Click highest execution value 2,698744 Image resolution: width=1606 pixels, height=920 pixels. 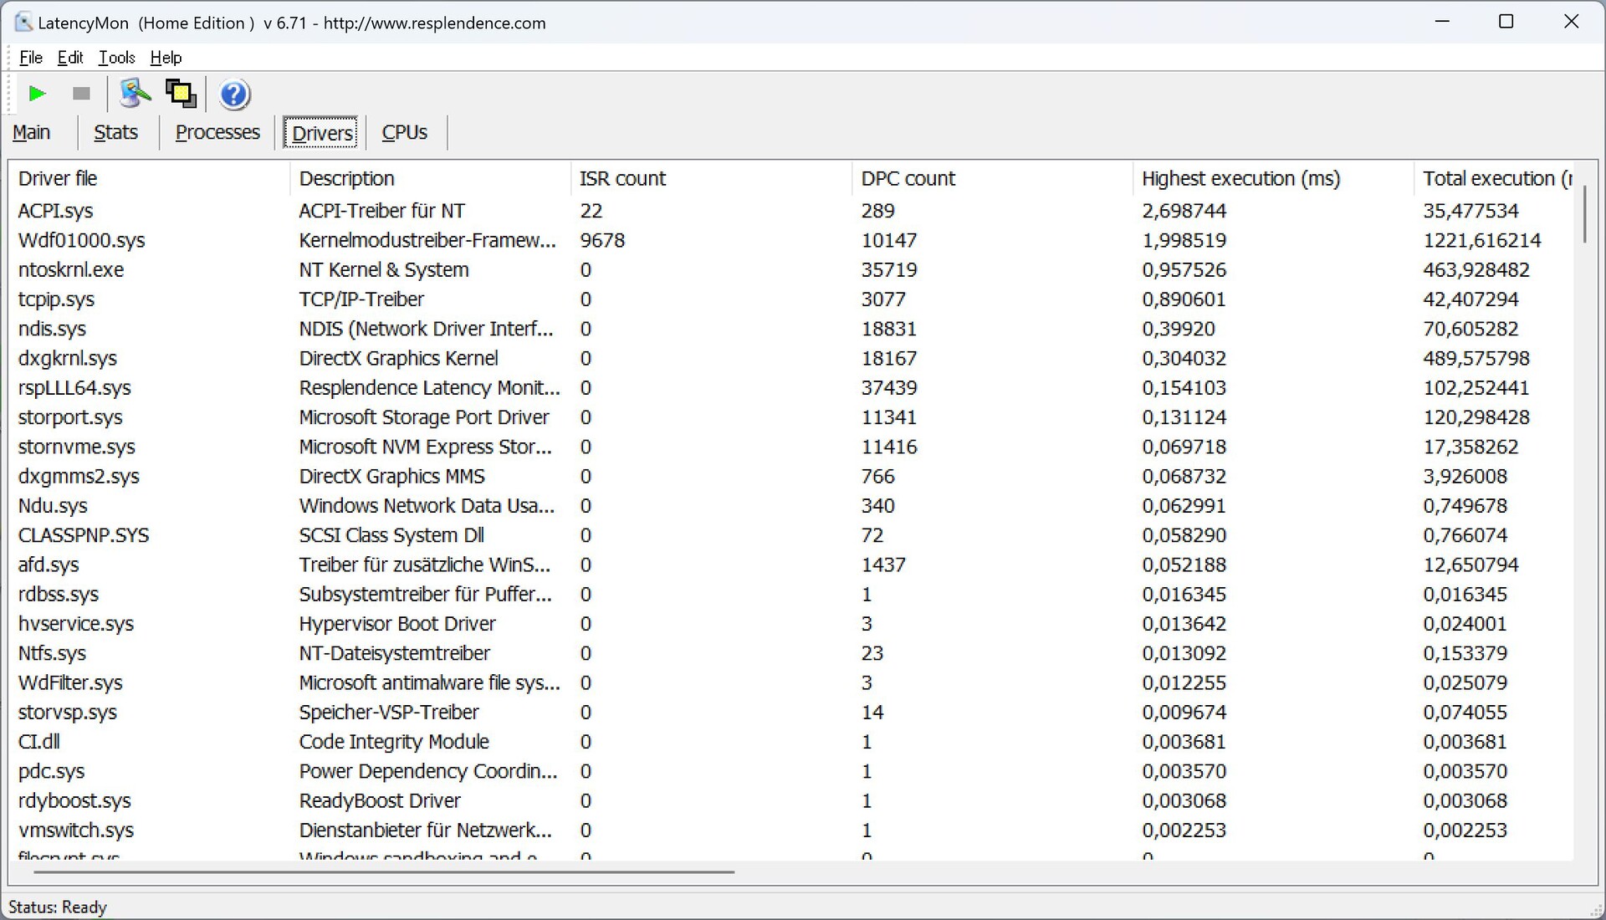click(x=1184, y=211)
